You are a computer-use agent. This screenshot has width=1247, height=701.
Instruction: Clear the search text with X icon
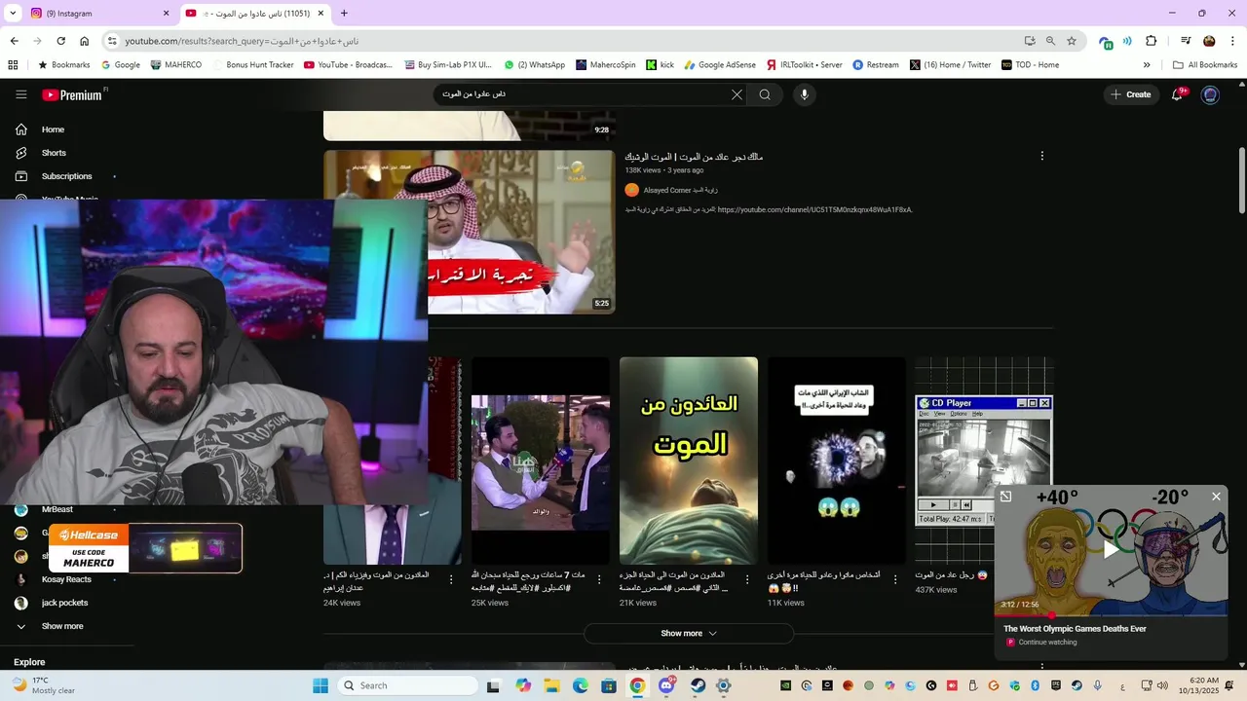tap(737, 94)
